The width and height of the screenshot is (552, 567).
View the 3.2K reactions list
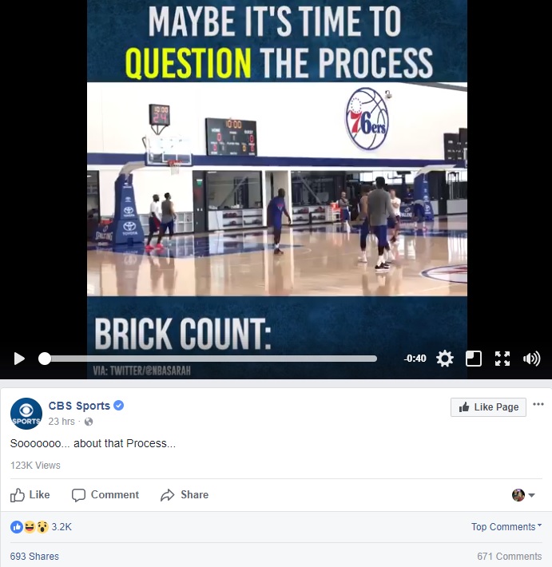41,527
